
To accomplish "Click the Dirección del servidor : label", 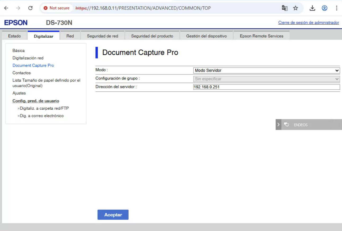I will (116, 87).
